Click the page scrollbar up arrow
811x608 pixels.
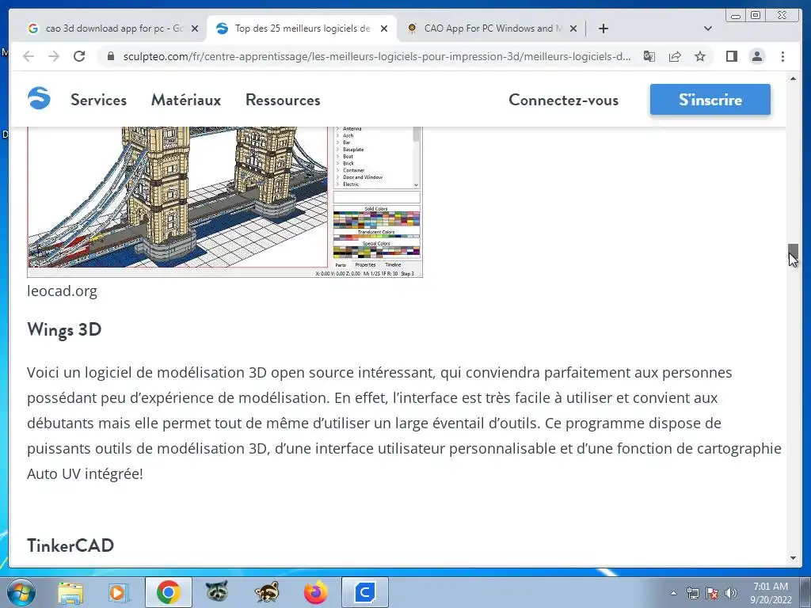tap(793, 78)
